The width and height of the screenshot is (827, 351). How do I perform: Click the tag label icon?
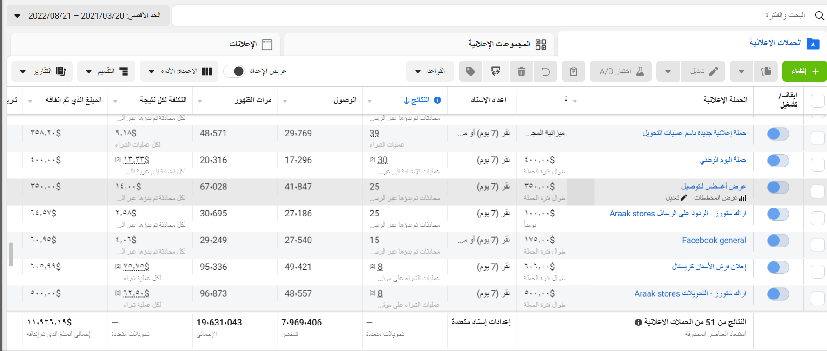pyautogui.click(x=470, y=71)
